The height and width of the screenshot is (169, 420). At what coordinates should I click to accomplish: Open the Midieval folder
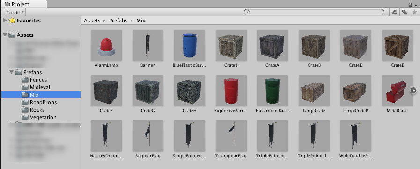click(x=40, y=87)
